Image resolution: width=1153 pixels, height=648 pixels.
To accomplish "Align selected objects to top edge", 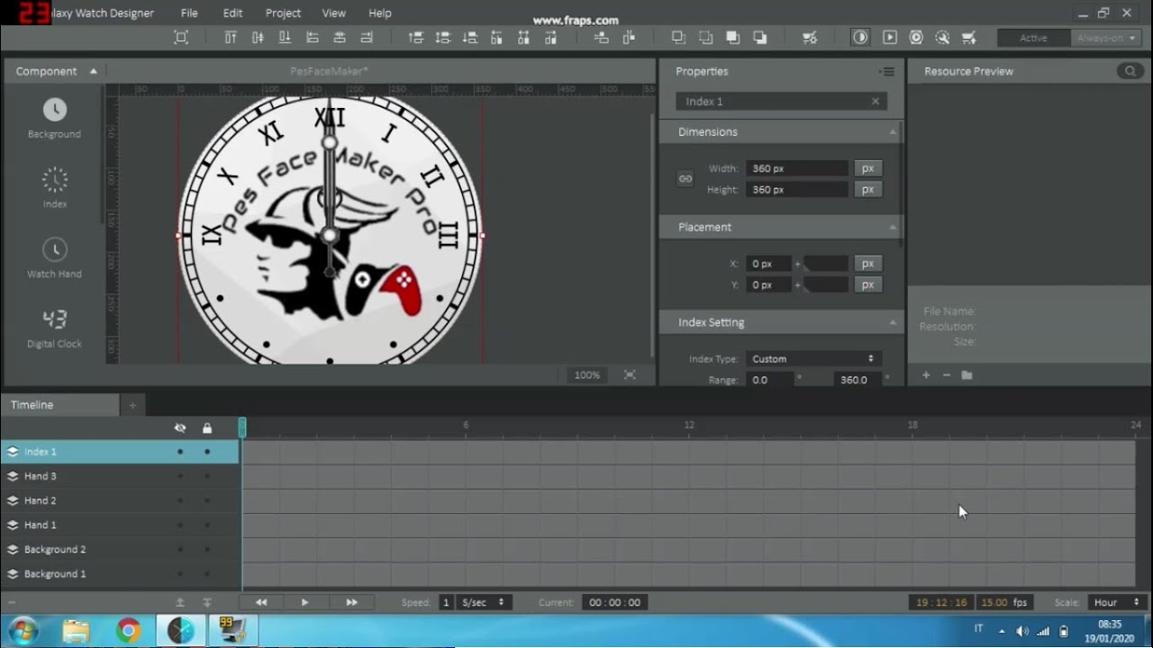I will pos(231,38).
